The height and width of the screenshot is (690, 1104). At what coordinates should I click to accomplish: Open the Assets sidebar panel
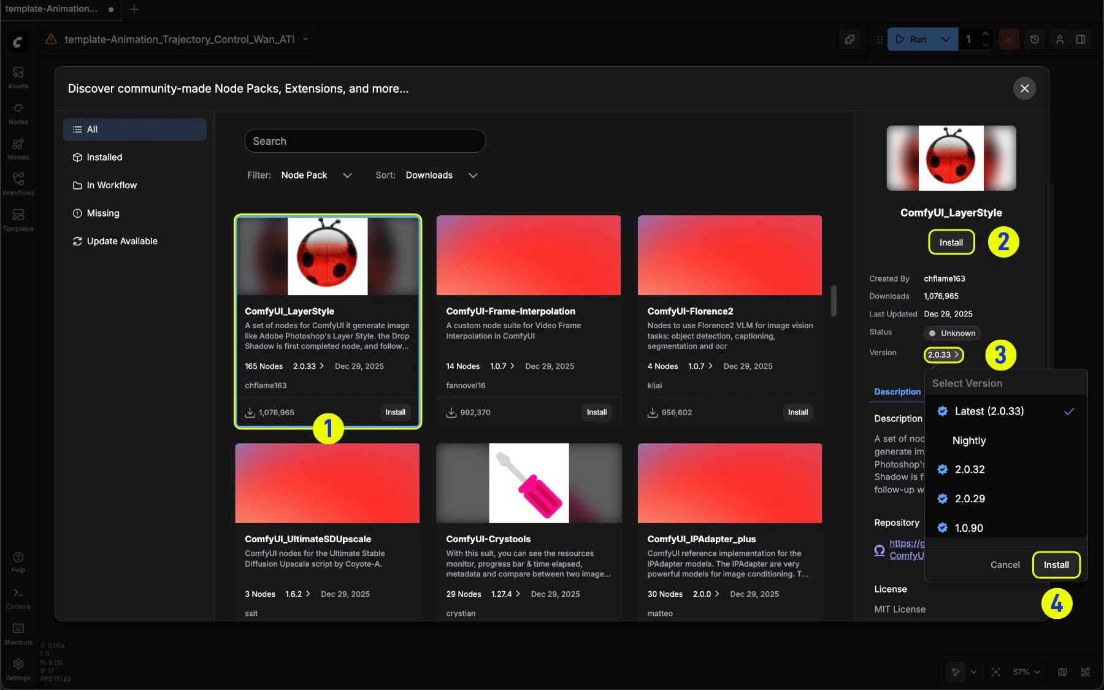click(18, 77)
